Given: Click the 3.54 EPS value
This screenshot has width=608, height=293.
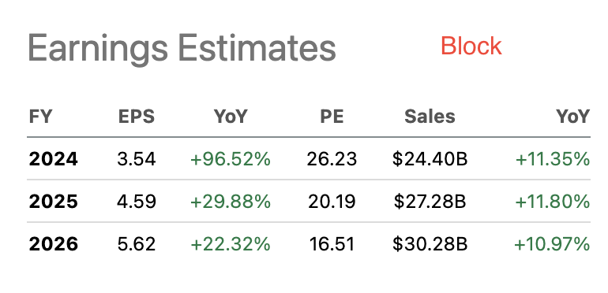Looking at the screenshot, I should click(137, 159).
